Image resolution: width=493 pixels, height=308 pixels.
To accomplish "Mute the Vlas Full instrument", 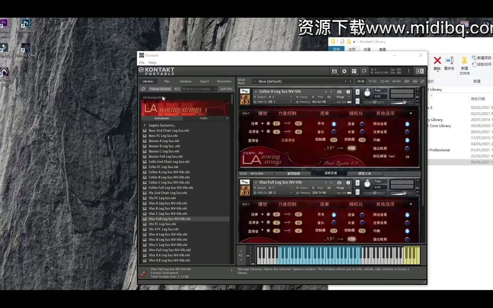I will (x=357, y=192).
